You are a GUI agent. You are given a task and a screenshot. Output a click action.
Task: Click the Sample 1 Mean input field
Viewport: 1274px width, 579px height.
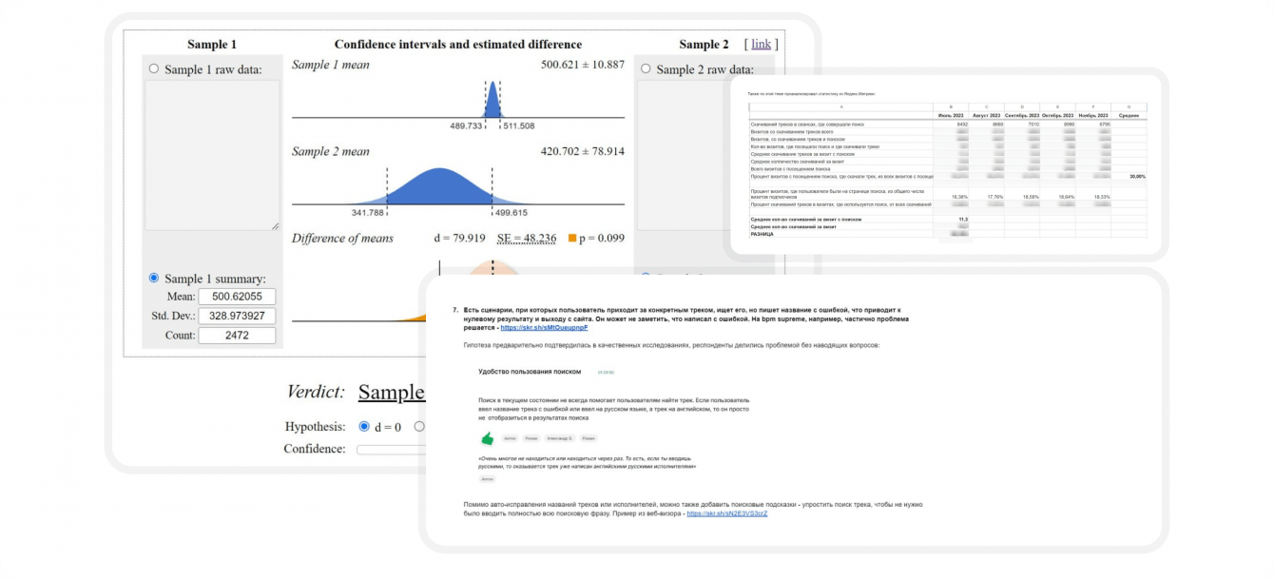pos(237,297)
